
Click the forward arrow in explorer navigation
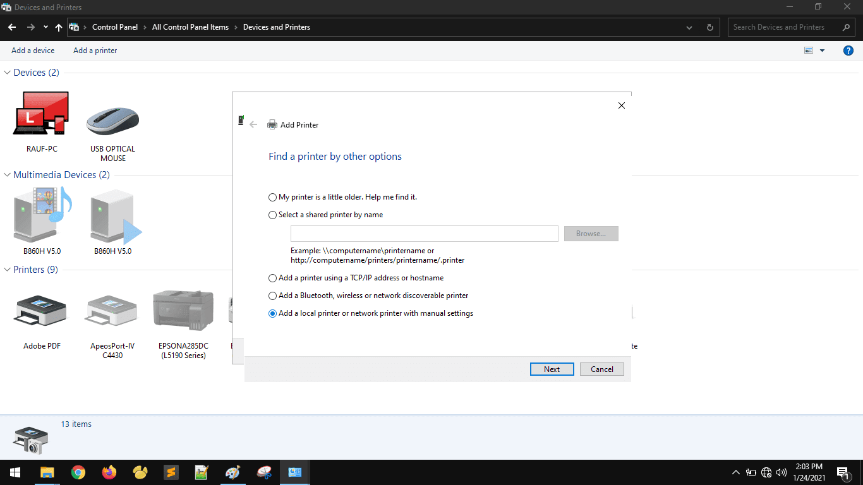click(x=30, y=27)
